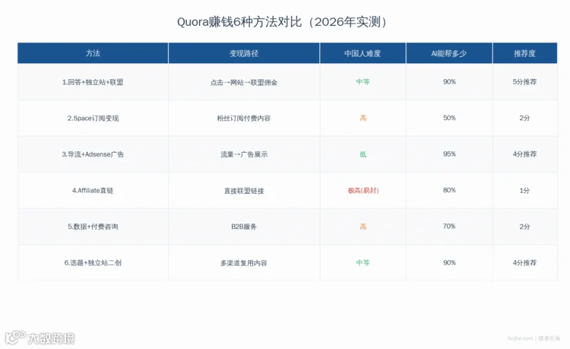
Task: Click "高" in the 数据+付费咨询 row
Action: pos(363,227)
